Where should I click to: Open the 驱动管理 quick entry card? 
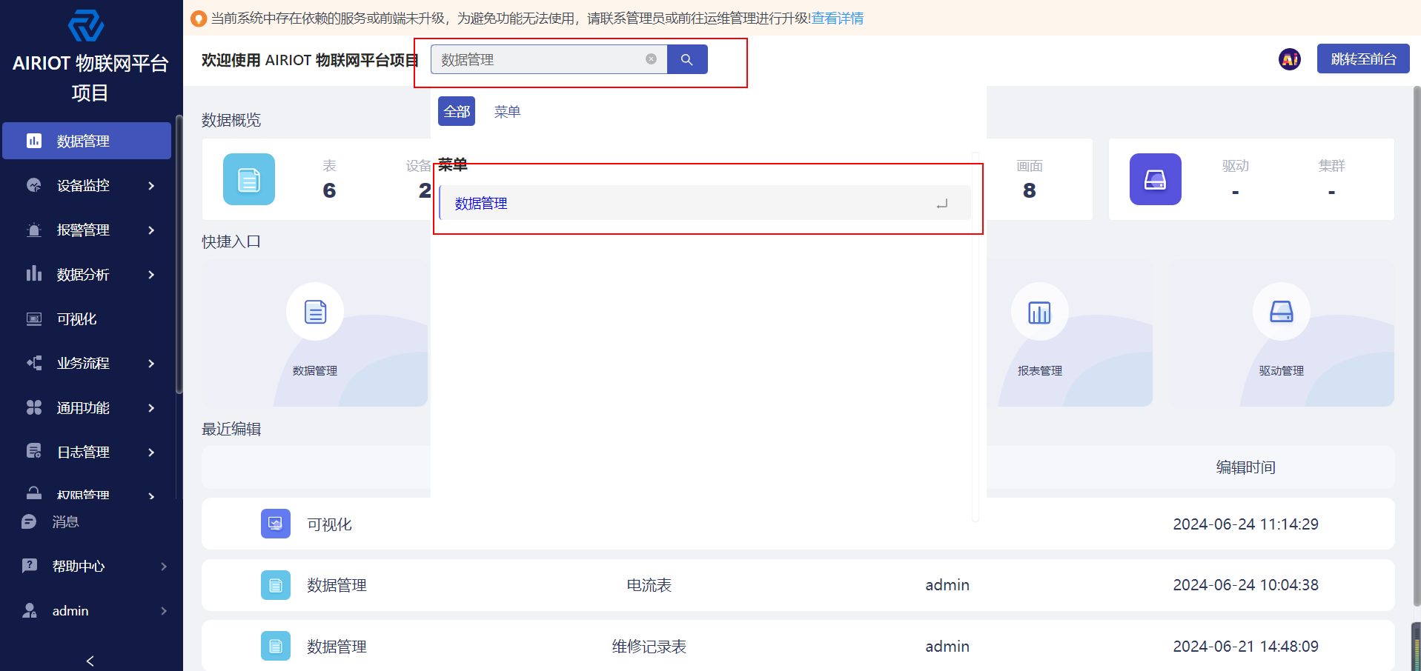(x=1282, y=333)
